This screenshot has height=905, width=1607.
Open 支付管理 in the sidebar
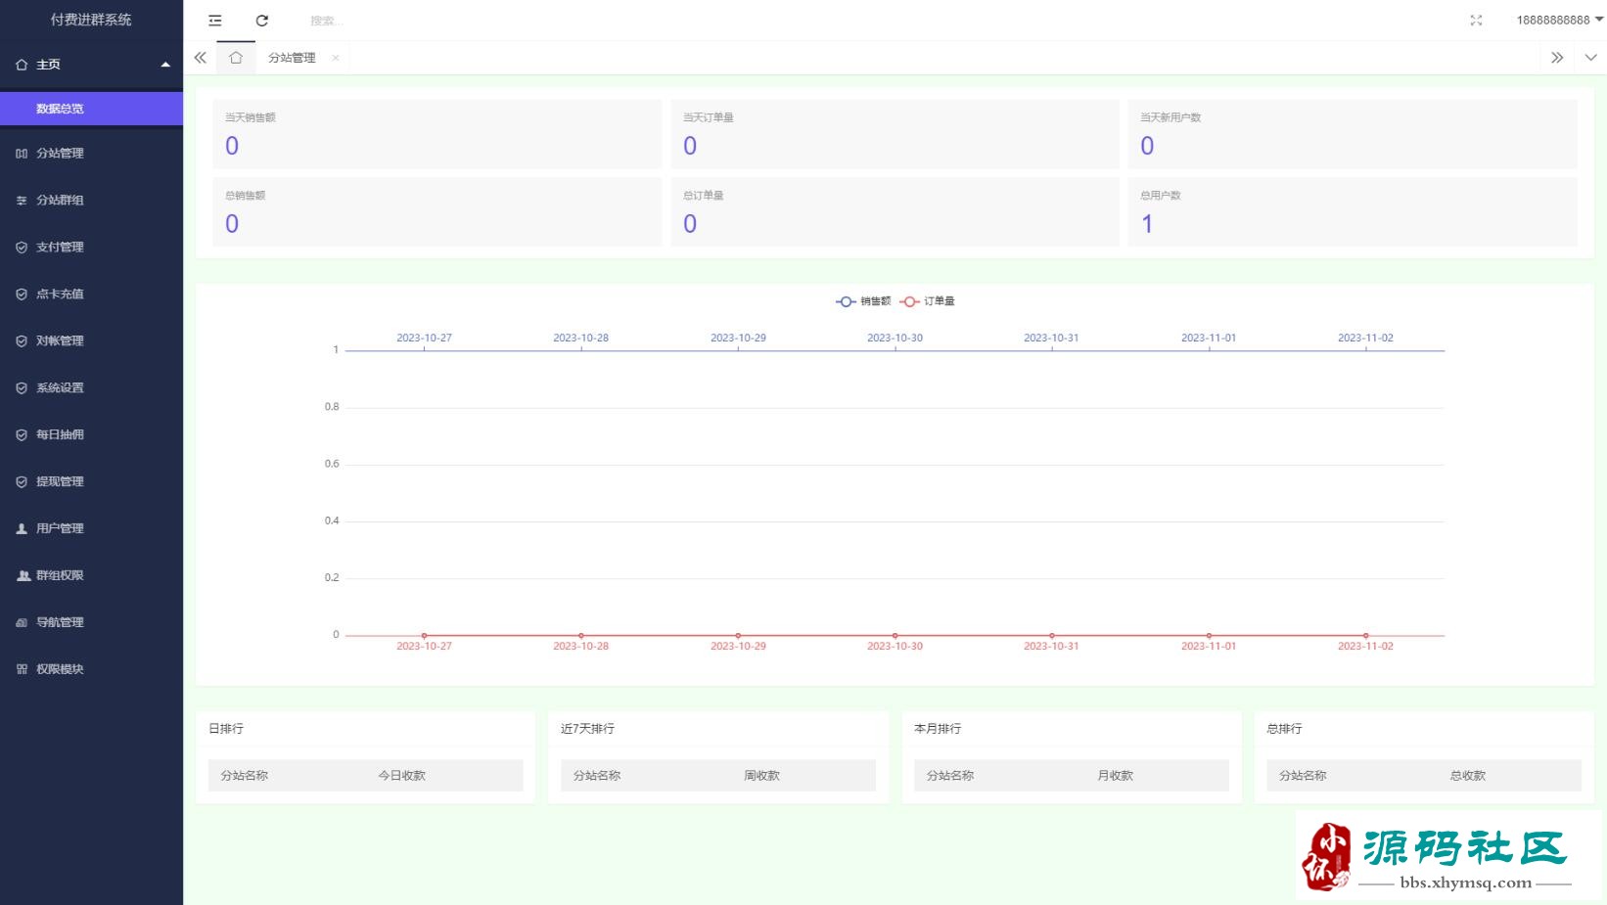[92, 248]
